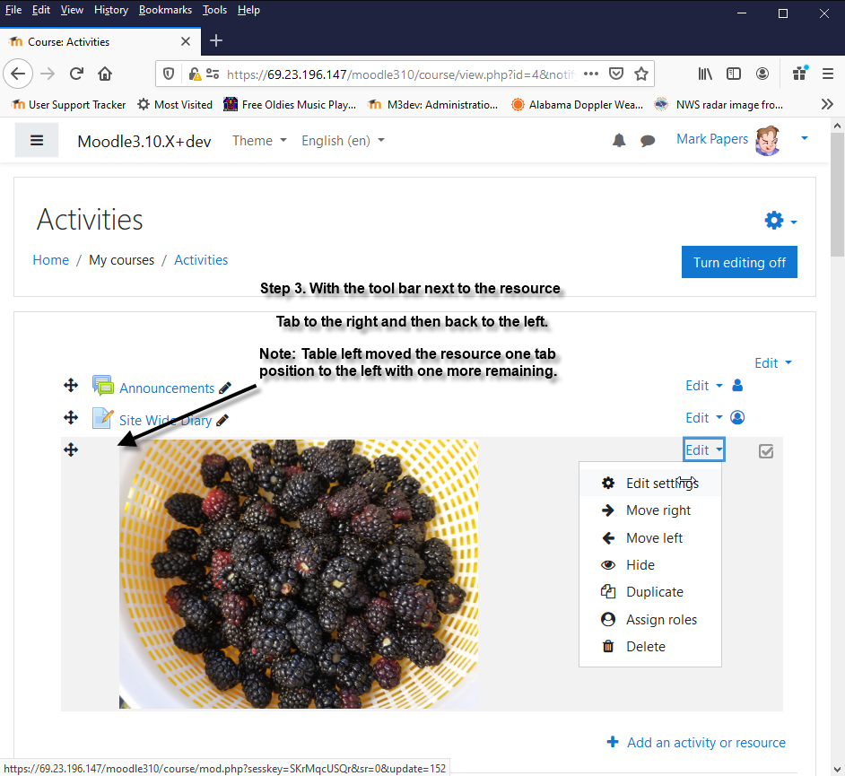Screen dimensions: 845x776
Task: Click the blackberries image
Action: coord(299,574)
